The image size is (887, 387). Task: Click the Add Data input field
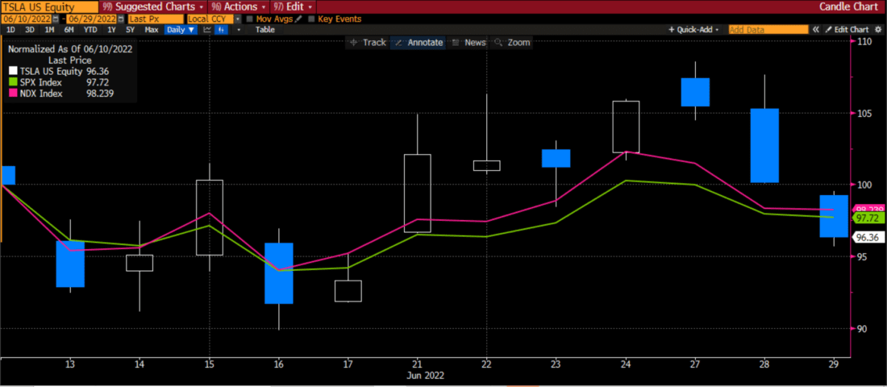[768, 29]
